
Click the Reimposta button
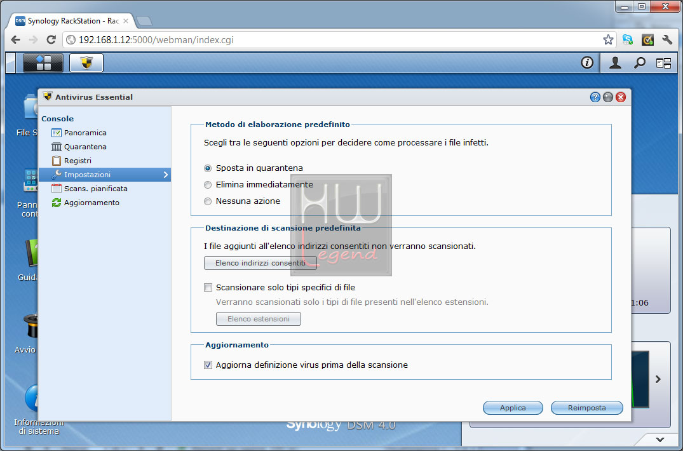tap(586, 408)
